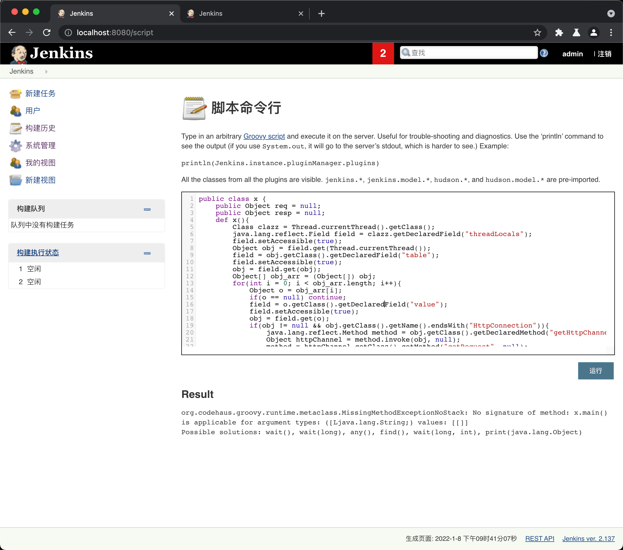This screenshot has width=623, height=550.
Task: Bookmark page with the star icon
Action: (537, 33)
